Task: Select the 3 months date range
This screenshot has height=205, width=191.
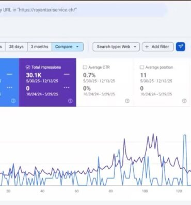Action: (x=39, y=47)
